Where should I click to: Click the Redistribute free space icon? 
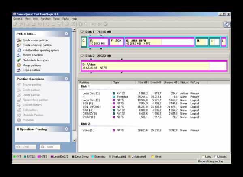tap(19, 60)
